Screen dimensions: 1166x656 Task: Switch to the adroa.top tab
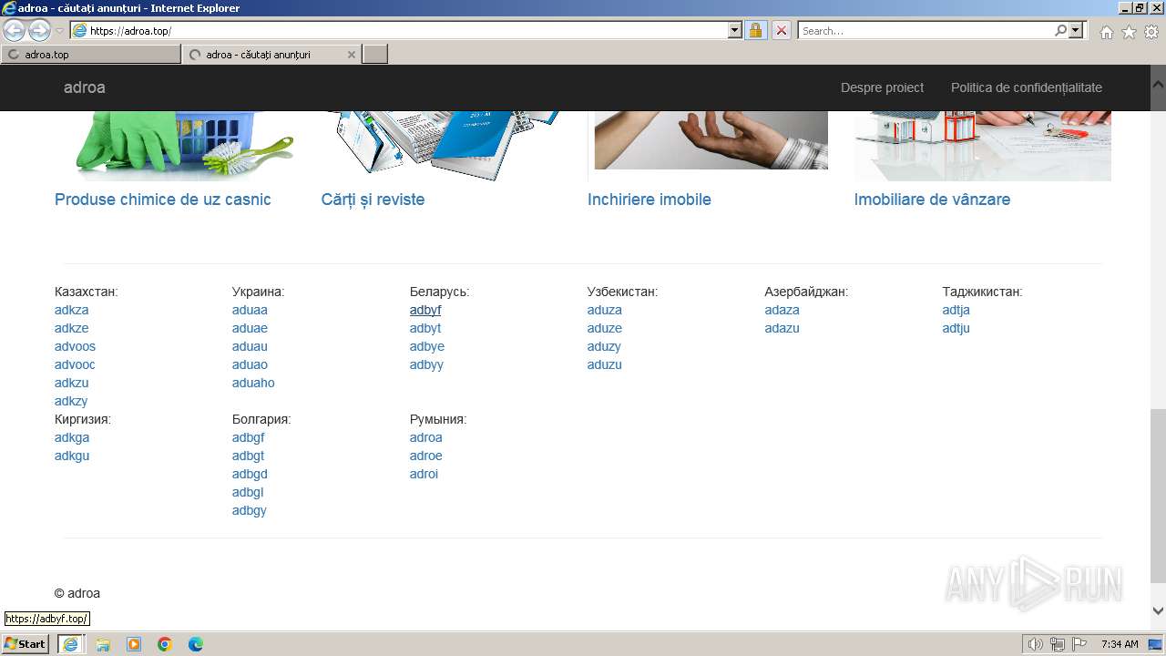[91, 55]
